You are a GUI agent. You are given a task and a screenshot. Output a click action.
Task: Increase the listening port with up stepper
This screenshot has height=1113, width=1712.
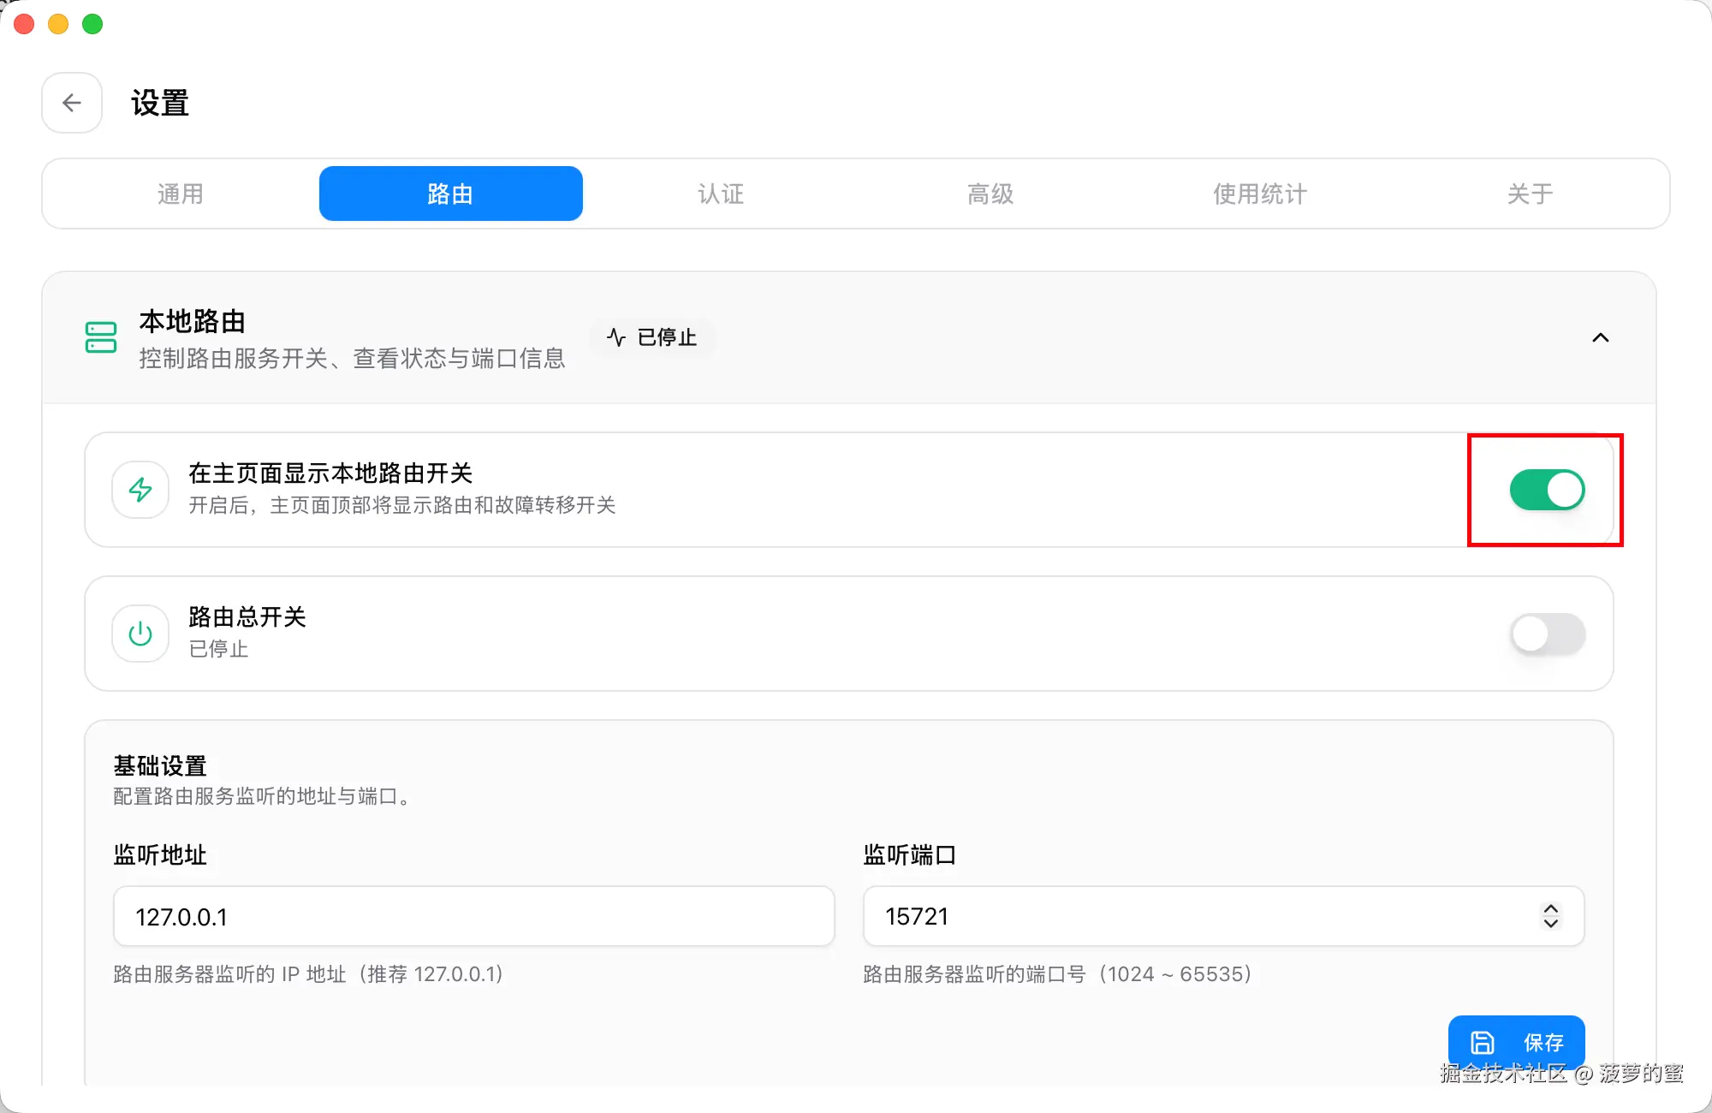pos(1550,908)
